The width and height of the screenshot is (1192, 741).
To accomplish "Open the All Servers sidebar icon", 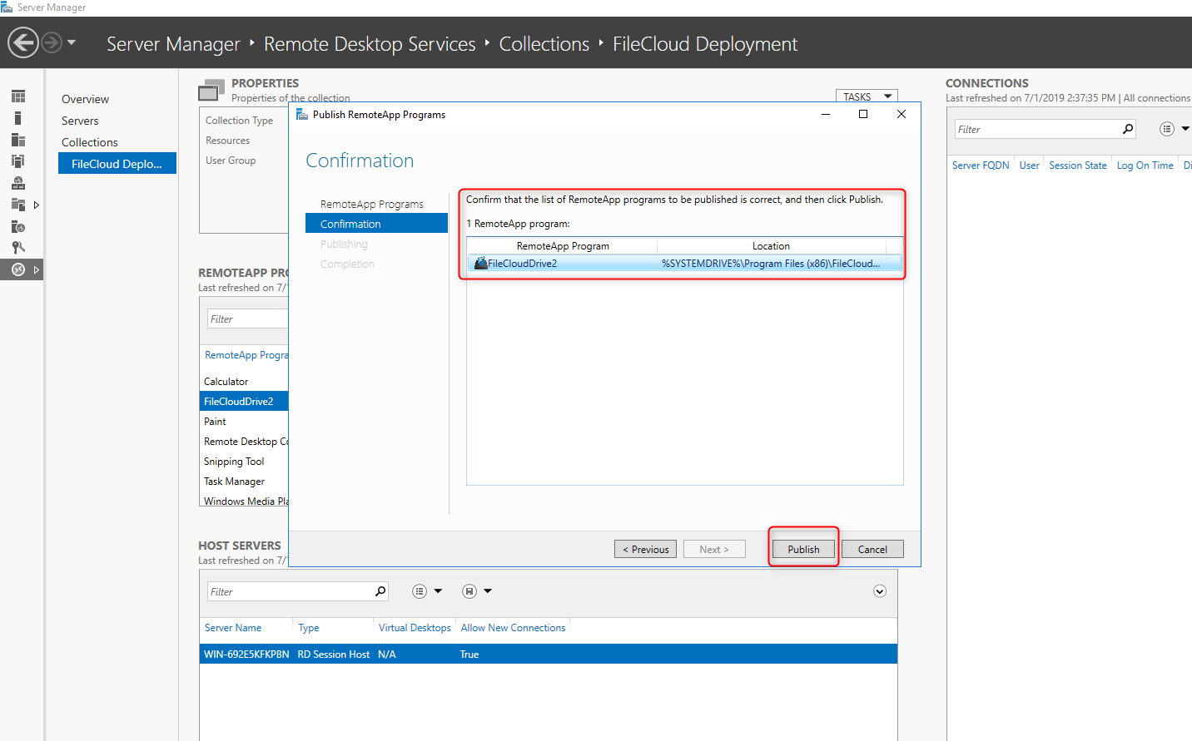I will (x=18, y=140).
